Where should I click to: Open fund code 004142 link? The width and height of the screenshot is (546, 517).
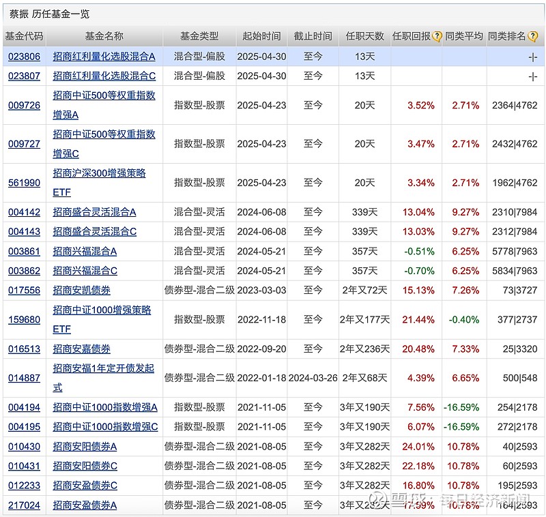pyautogui.click(x=24, y=212)
